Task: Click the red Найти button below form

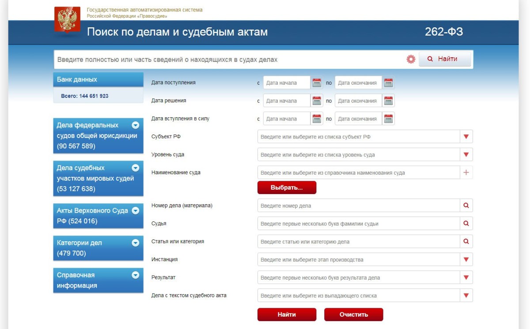Action: [287, 314]
